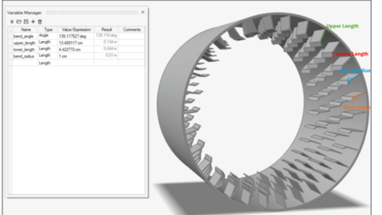This screenshot has width=382, height=215.
Task: Click the result 139.118 deg
Action: 106,36
